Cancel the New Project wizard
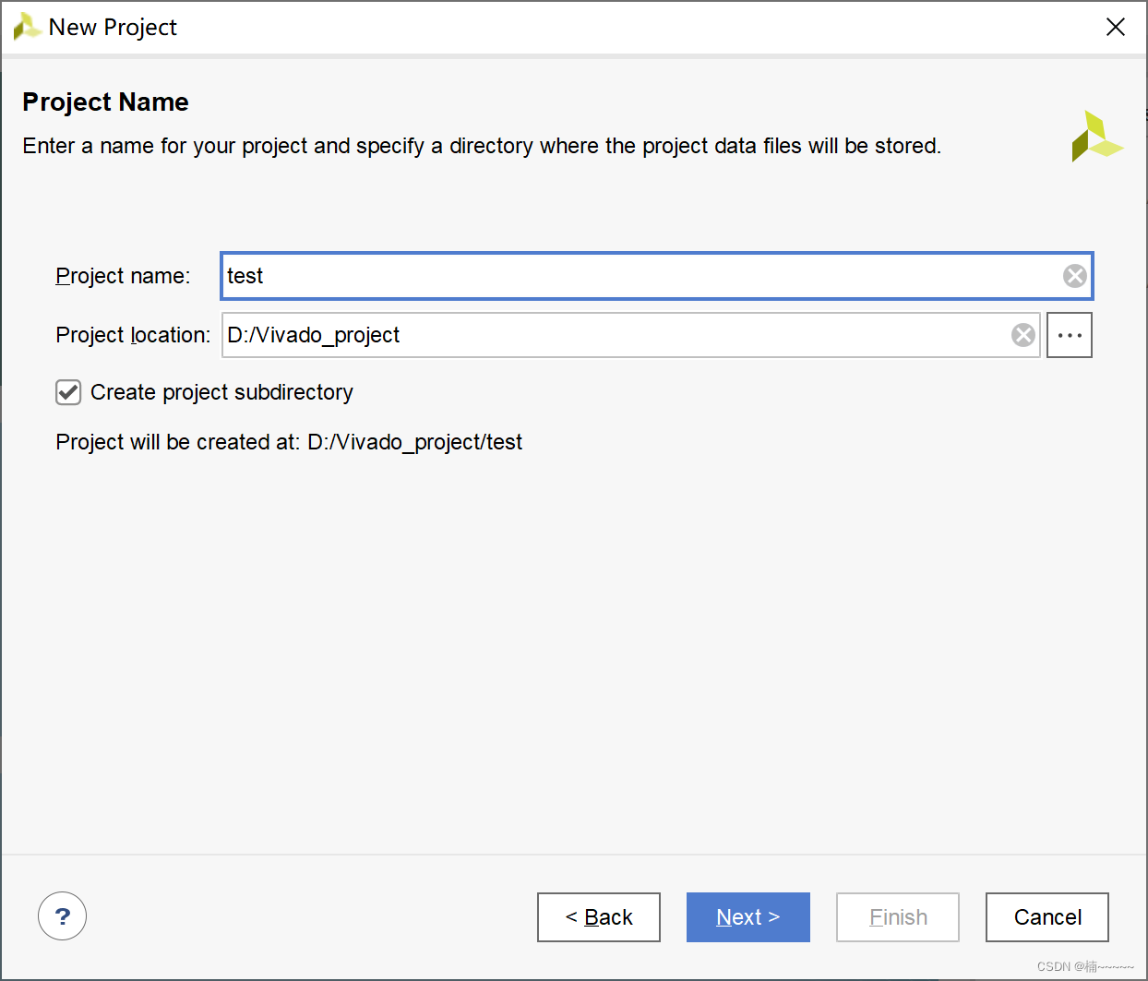The width and height of the screenshot is (1148, 981). pyautogui.click(x=1046, y=917)
